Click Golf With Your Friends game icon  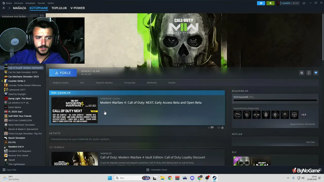click(6, 116)
